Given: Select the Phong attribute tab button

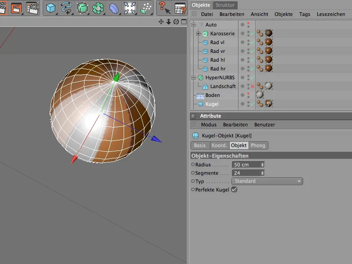Looking at the screenshot, I should pyautogui.click(x=258, y=146).
